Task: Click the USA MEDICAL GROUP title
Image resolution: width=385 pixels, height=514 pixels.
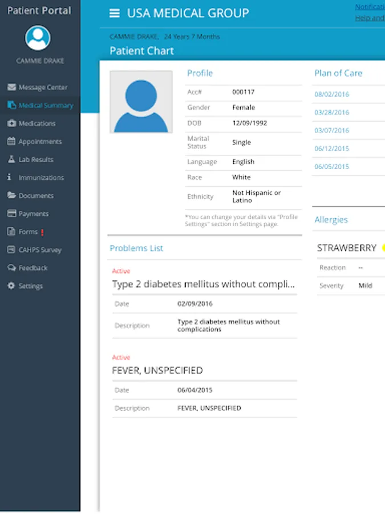Action: point(188,14)
